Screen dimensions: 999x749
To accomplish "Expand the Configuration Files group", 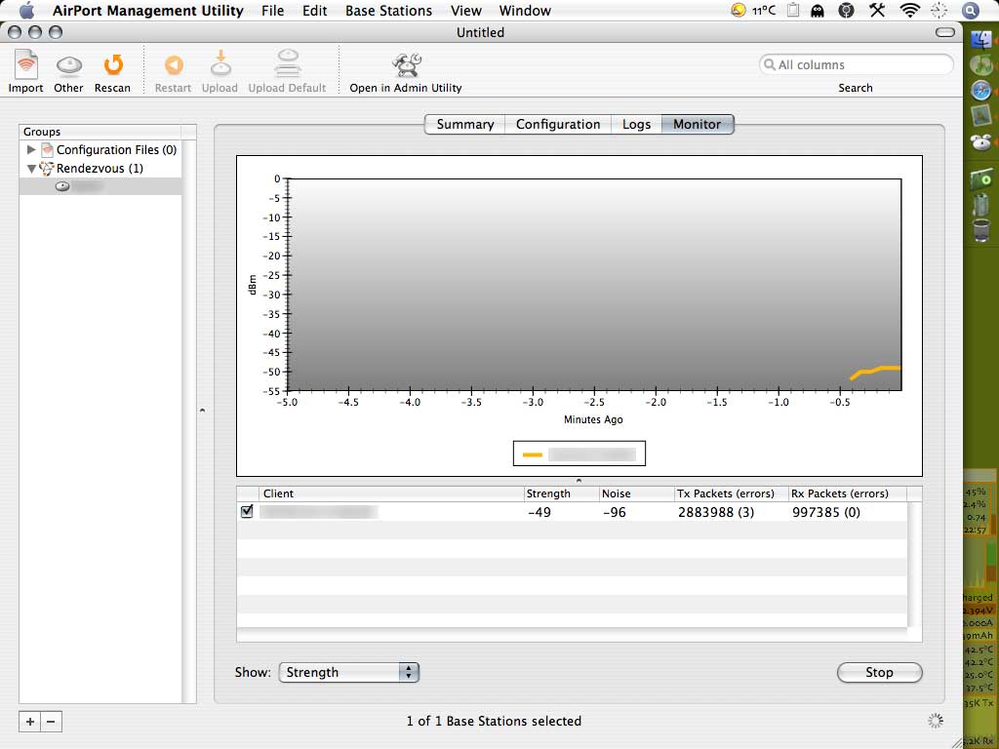I will point(30,149).
